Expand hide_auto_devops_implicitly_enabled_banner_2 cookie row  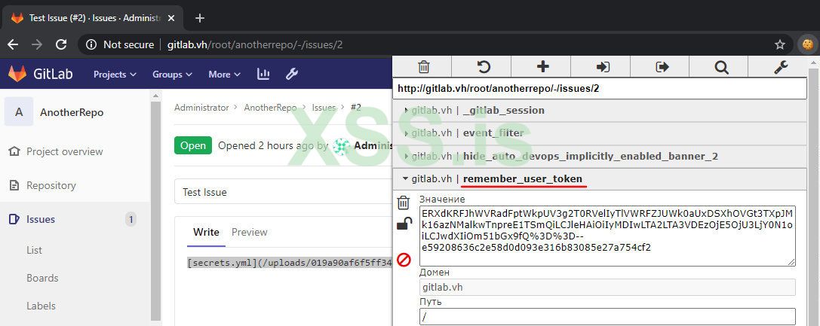(x=599, y=156)
